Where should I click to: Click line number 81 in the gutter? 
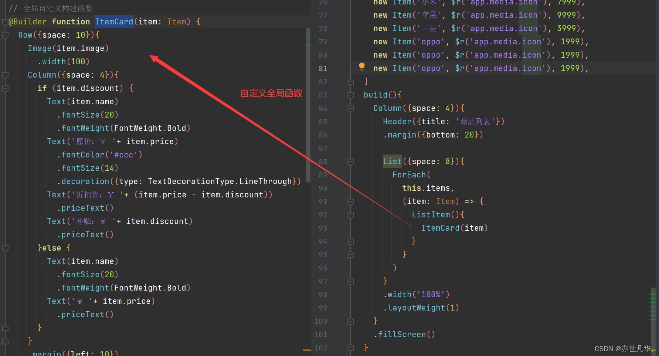coord(323,68)
